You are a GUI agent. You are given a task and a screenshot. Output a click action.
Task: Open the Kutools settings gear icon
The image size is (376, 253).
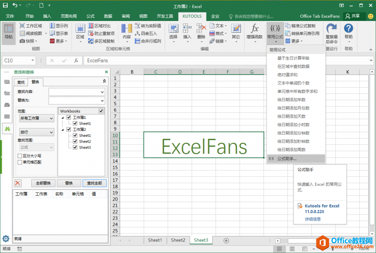(x=6, y=239)
